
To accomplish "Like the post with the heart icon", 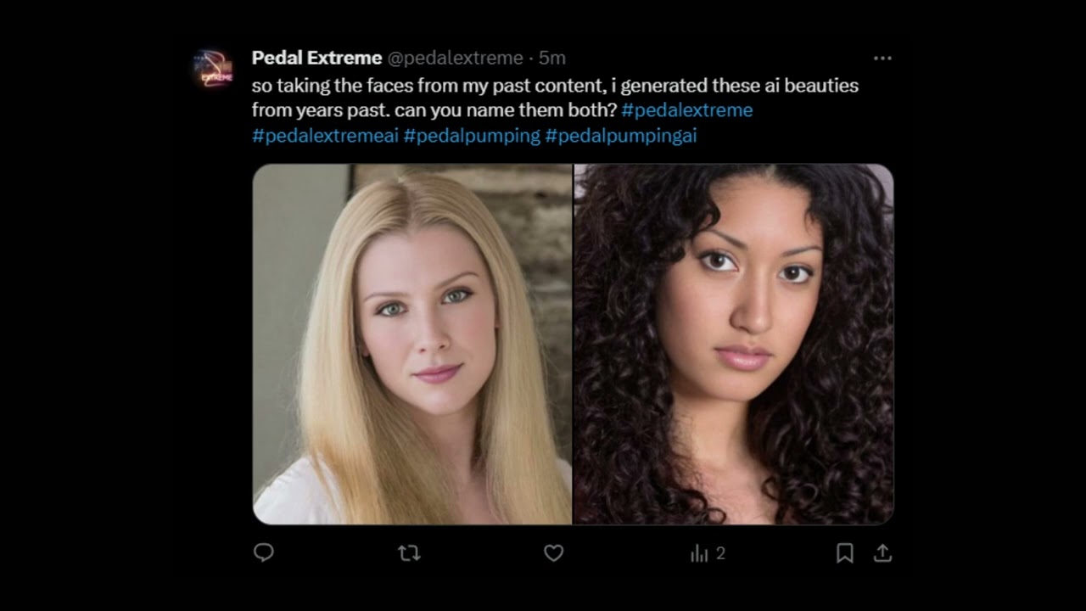I will [x=554, y=553].
